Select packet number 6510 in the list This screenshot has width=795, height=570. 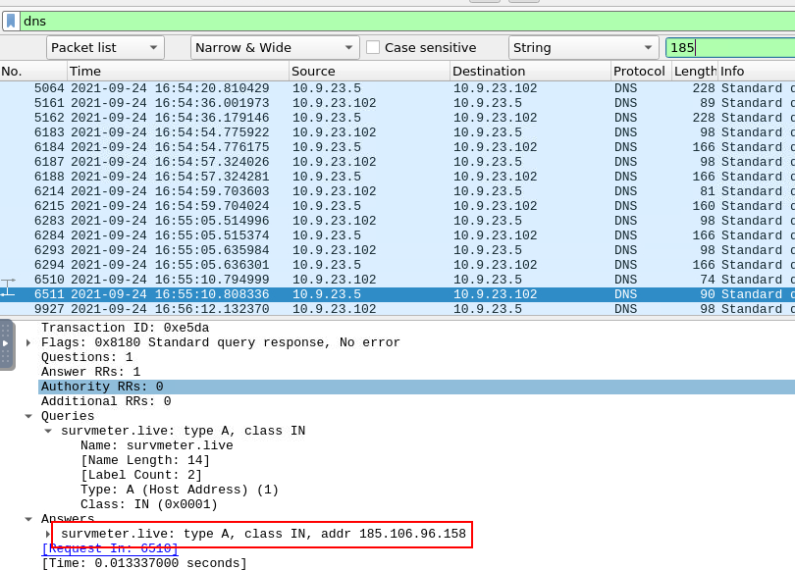point(393,280)
